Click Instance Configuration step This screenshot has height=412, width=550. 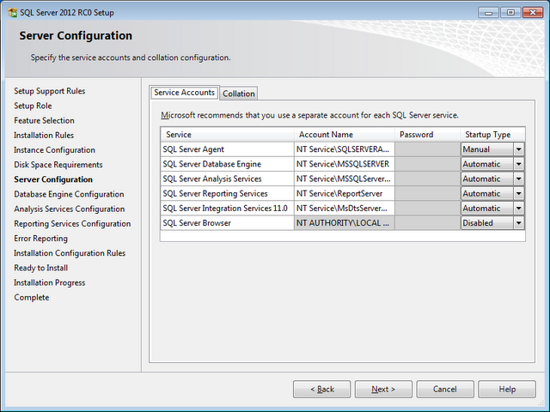(x=54, y=150)
